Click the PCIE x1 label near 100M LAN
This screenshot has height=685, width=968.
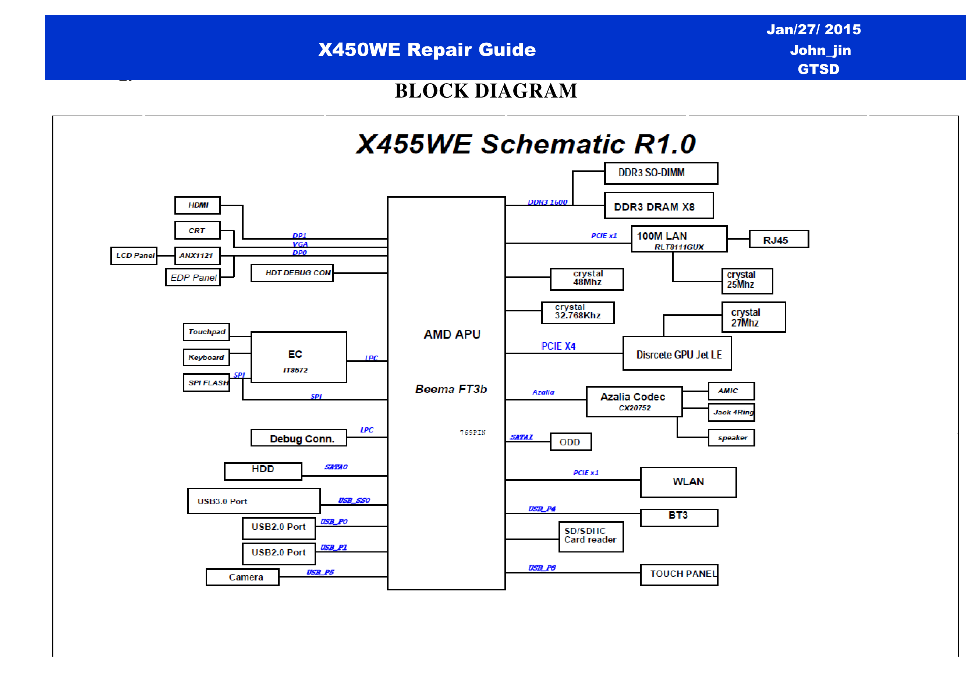604,236
